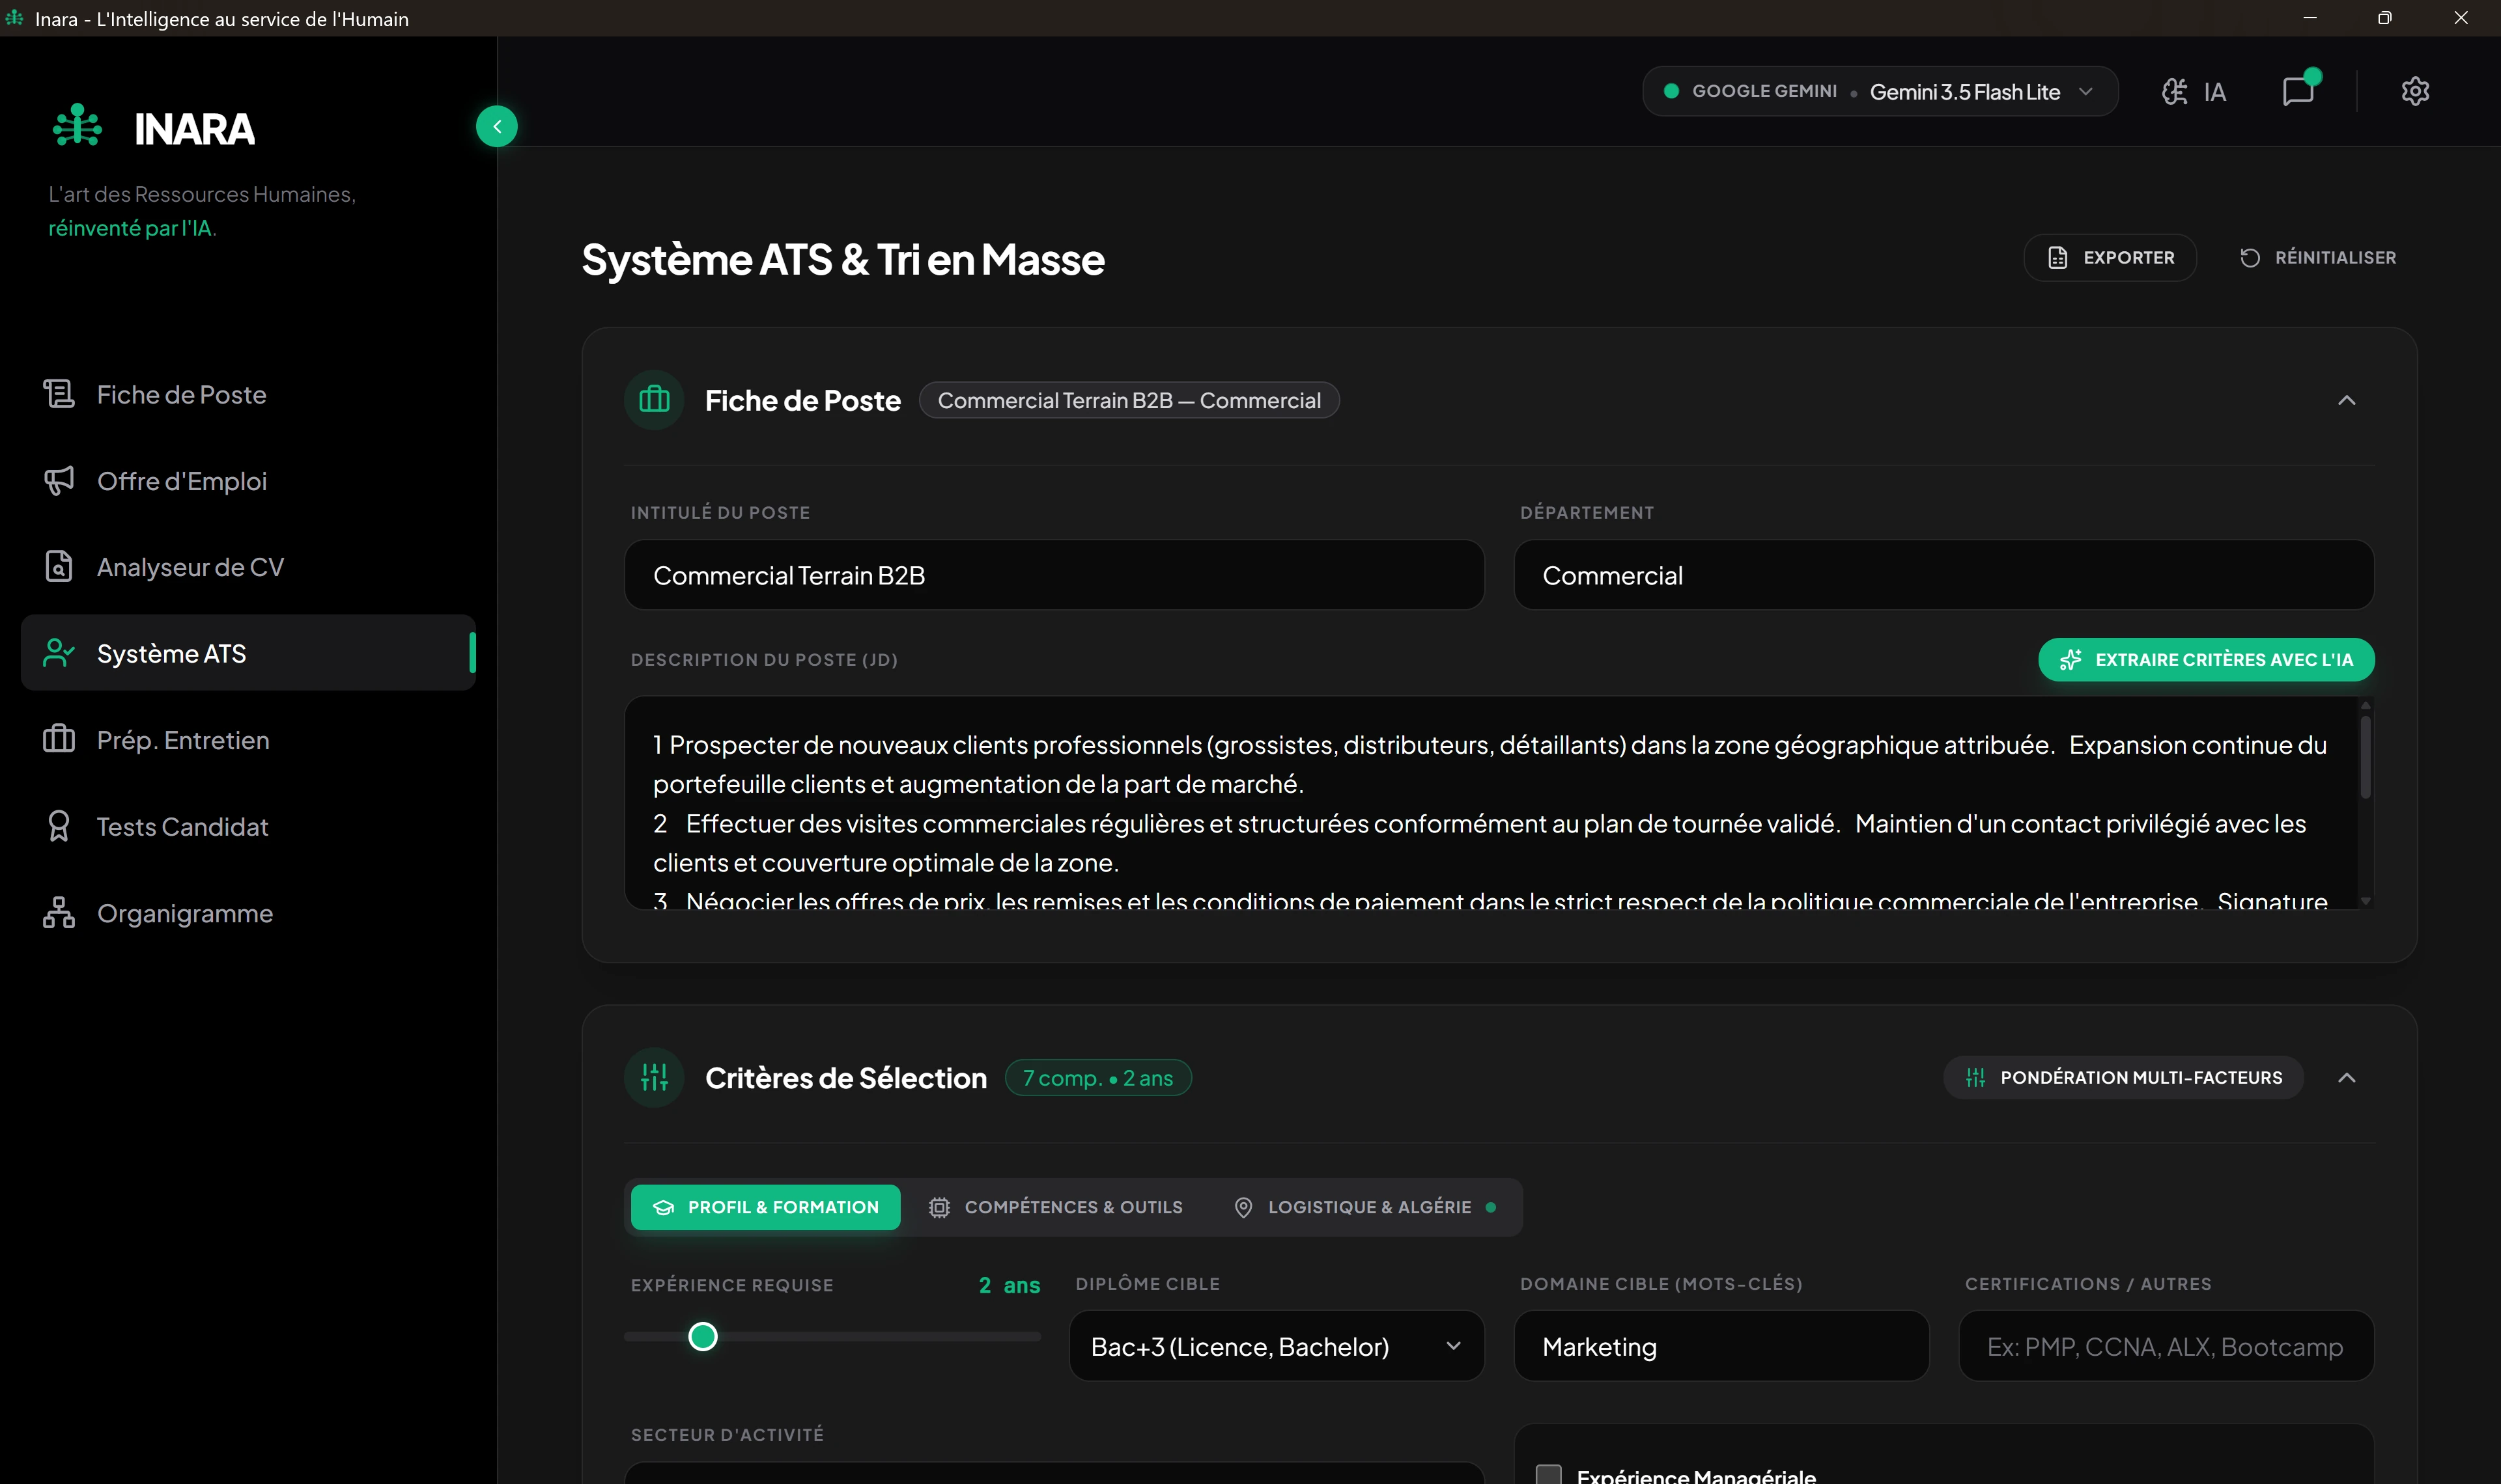
Task: Click the Critères de Sélection sliders icon
Action: click(x=655, y=1077)
